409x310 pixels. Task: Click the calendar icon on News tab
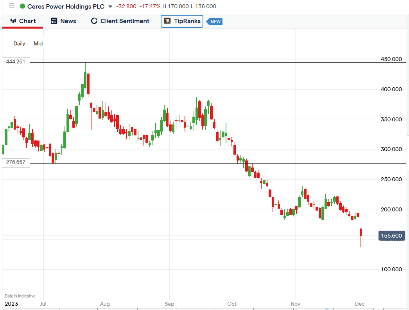(x=54, y=21)
